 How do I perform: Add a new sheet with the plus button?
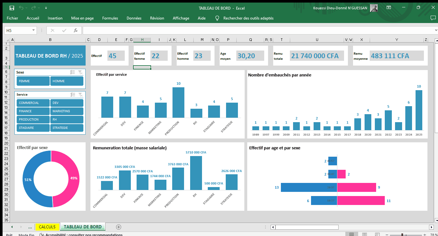pyautogui.click(x=118, y=227)
